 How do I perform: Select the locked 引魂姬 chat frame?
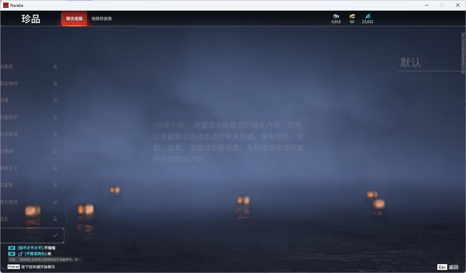(32, 151)
